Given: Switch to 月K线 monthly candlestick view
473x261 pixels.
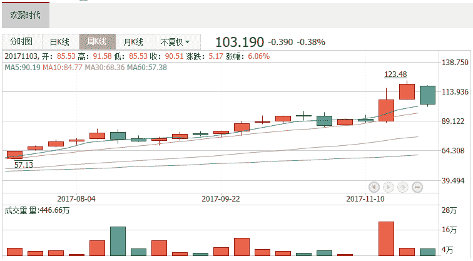Looking at the screenshot, I should pos(135,42).
